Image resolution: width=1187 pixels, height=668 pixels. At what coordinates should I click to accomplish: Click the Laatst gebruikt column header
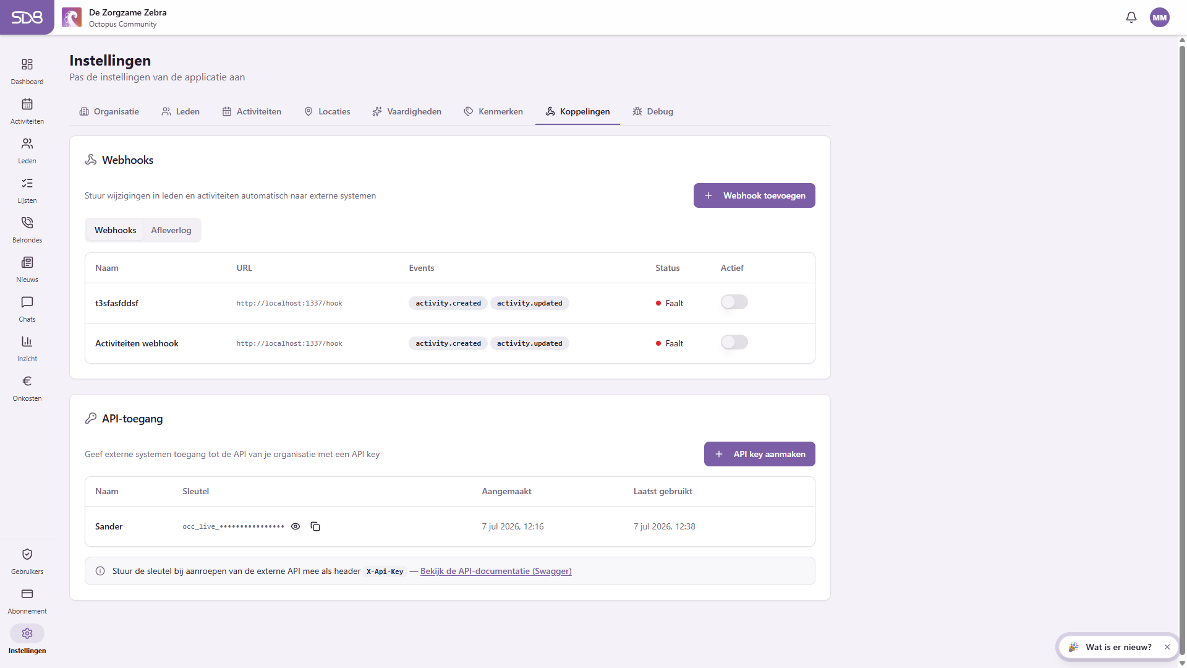click(663, 491)
